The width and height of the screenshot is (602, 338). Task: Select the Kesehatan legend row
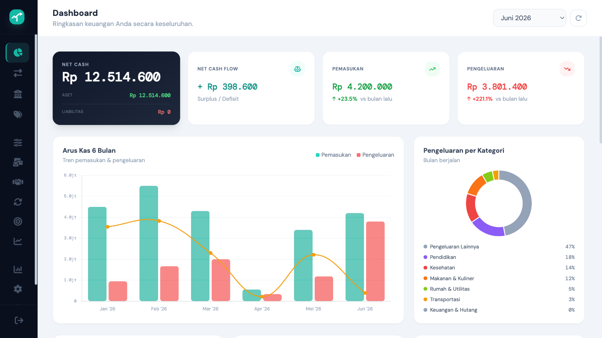[499, 268]
